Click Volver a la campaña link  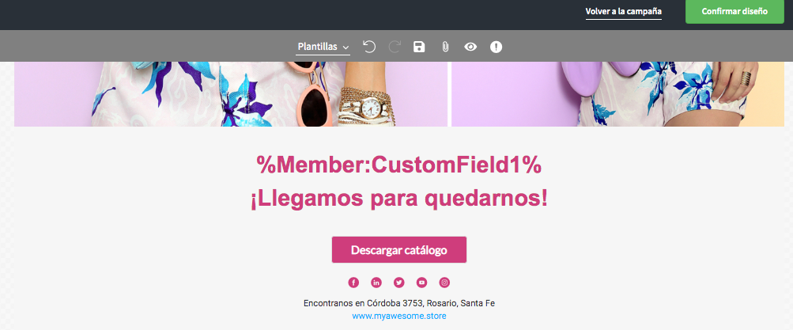[624, 12]
